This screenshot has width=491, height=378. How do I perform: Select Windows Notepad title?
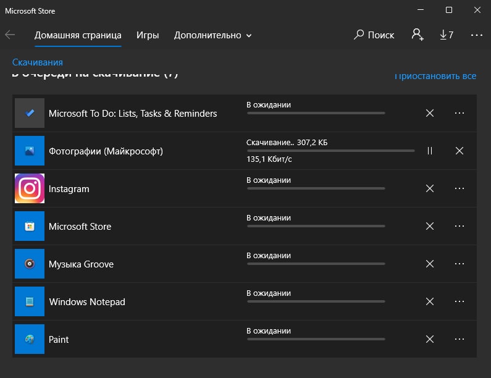(x=87, y=302)
